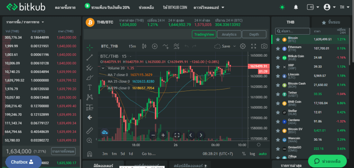Click the zoom out minus chart button
The height and width of the screenshot is (168, 354).
153,135
